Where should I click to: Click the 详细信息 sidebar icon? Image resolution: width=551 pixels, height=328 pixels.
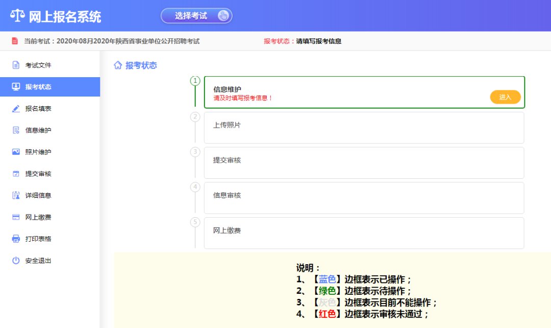coord(16,196)
